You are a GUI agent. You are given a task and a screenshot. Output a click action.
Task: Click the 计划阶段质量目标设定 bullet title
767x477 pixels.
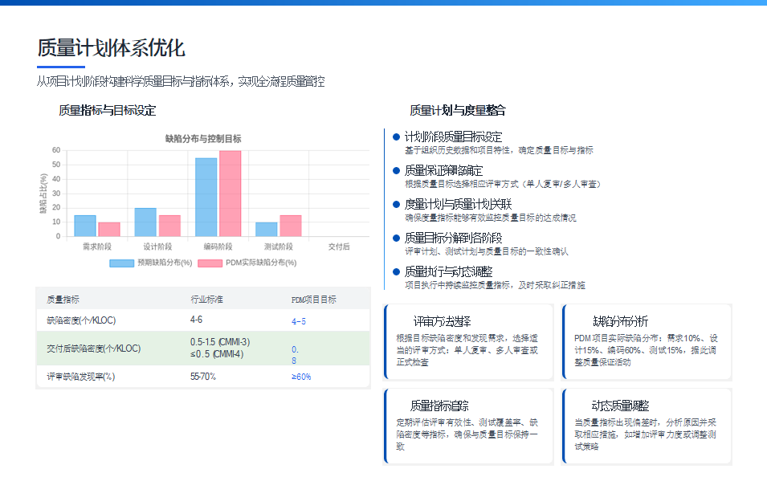pos(453,137)
